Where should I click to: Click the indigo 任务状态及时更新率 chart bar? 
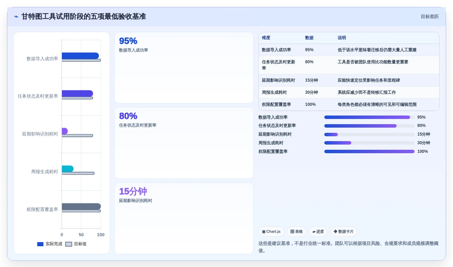(x=78, y=93)
